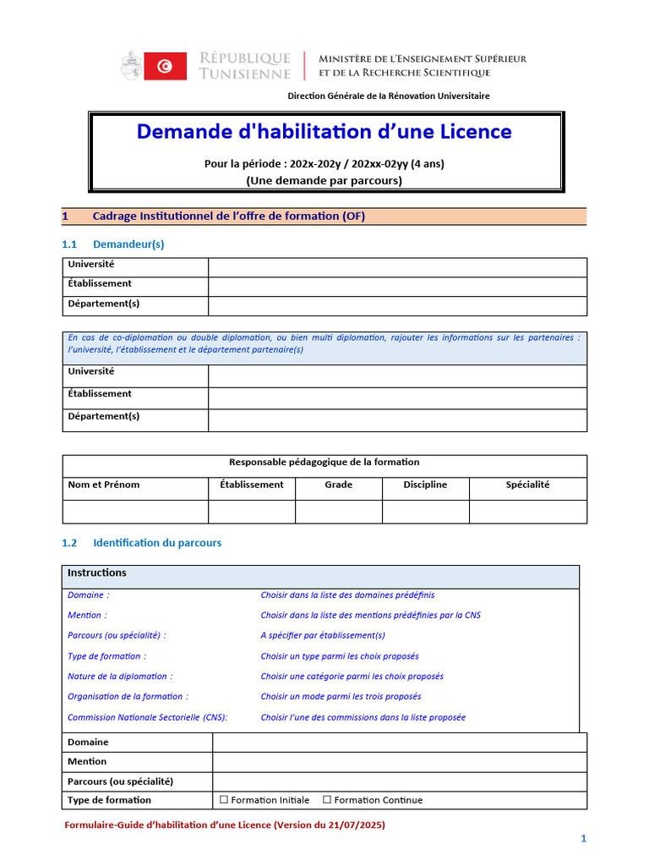This screenshot has height=866, width=649.
Task: Select '(Une demande par parcours)' text
Action: pos(324,181)
